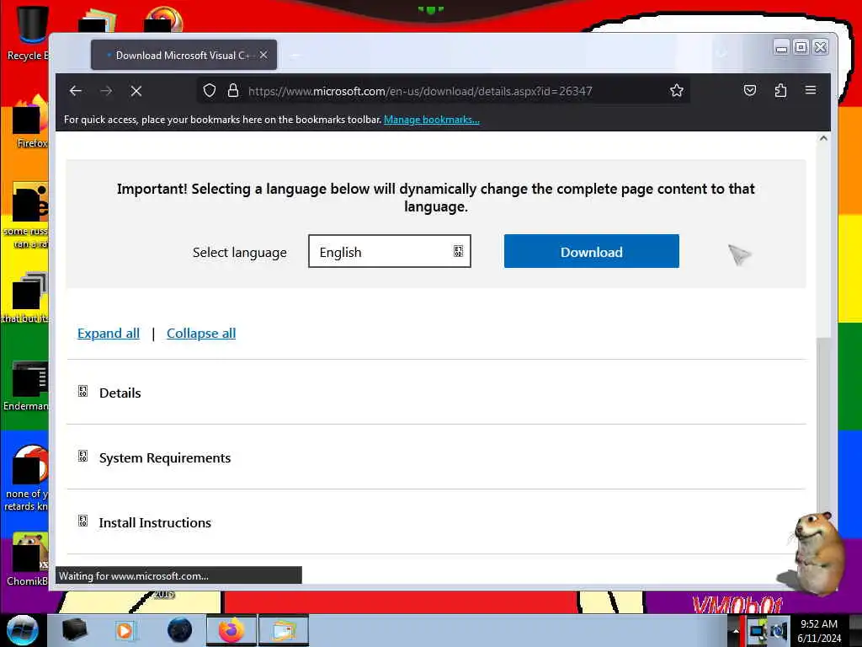Select the Firefox desktop shortcut
Screen dimensions: 862x647
click(x=30, y=122)
